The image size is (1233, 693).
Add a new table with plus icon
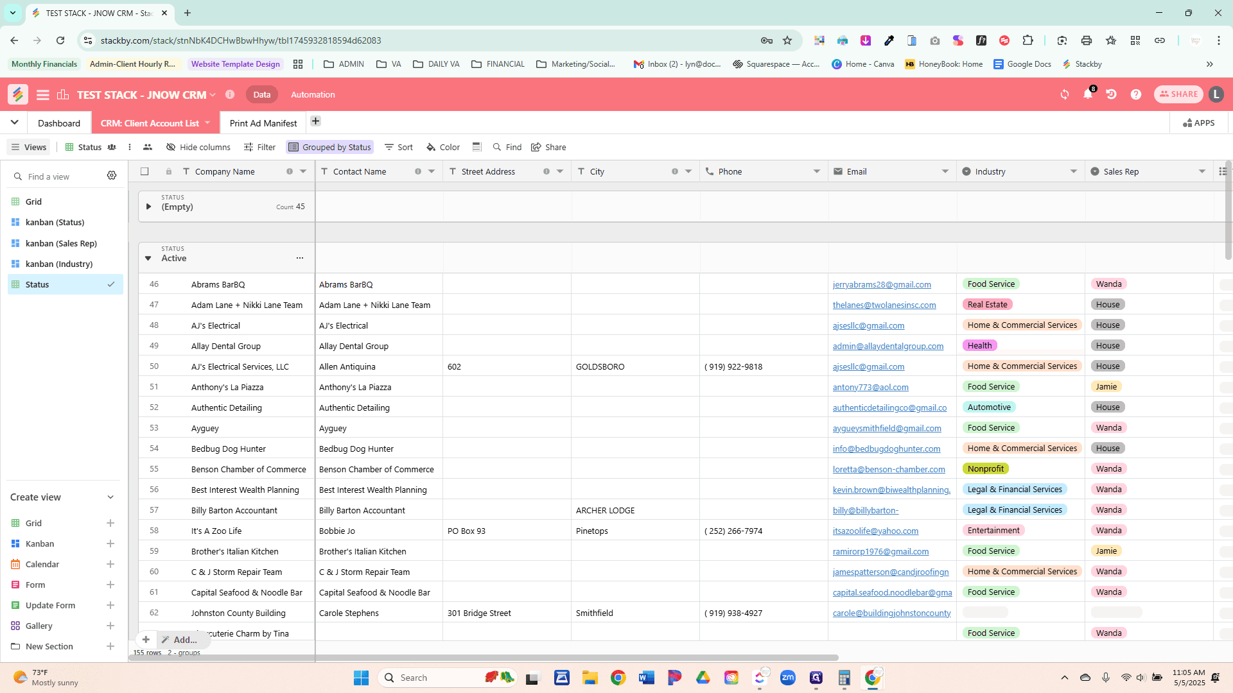(315, 121)
